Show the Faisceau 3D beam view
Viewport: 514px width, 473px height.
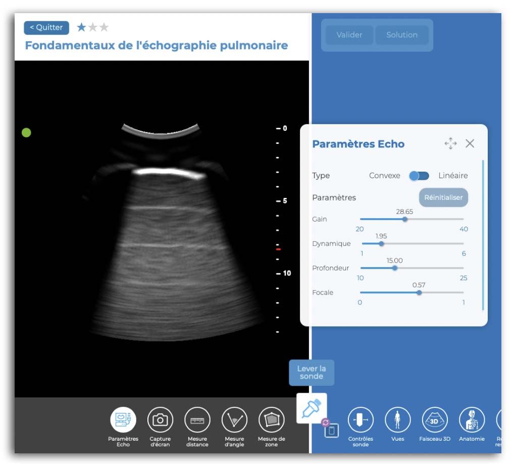434,420
